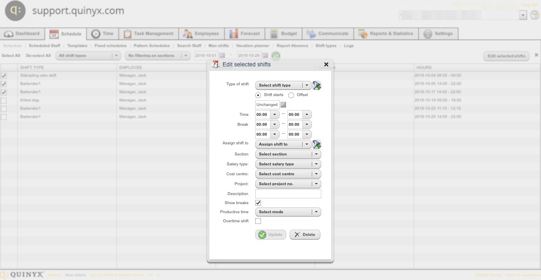
Task: Open the end date calendar icon
Action: (x=265, y=55)
